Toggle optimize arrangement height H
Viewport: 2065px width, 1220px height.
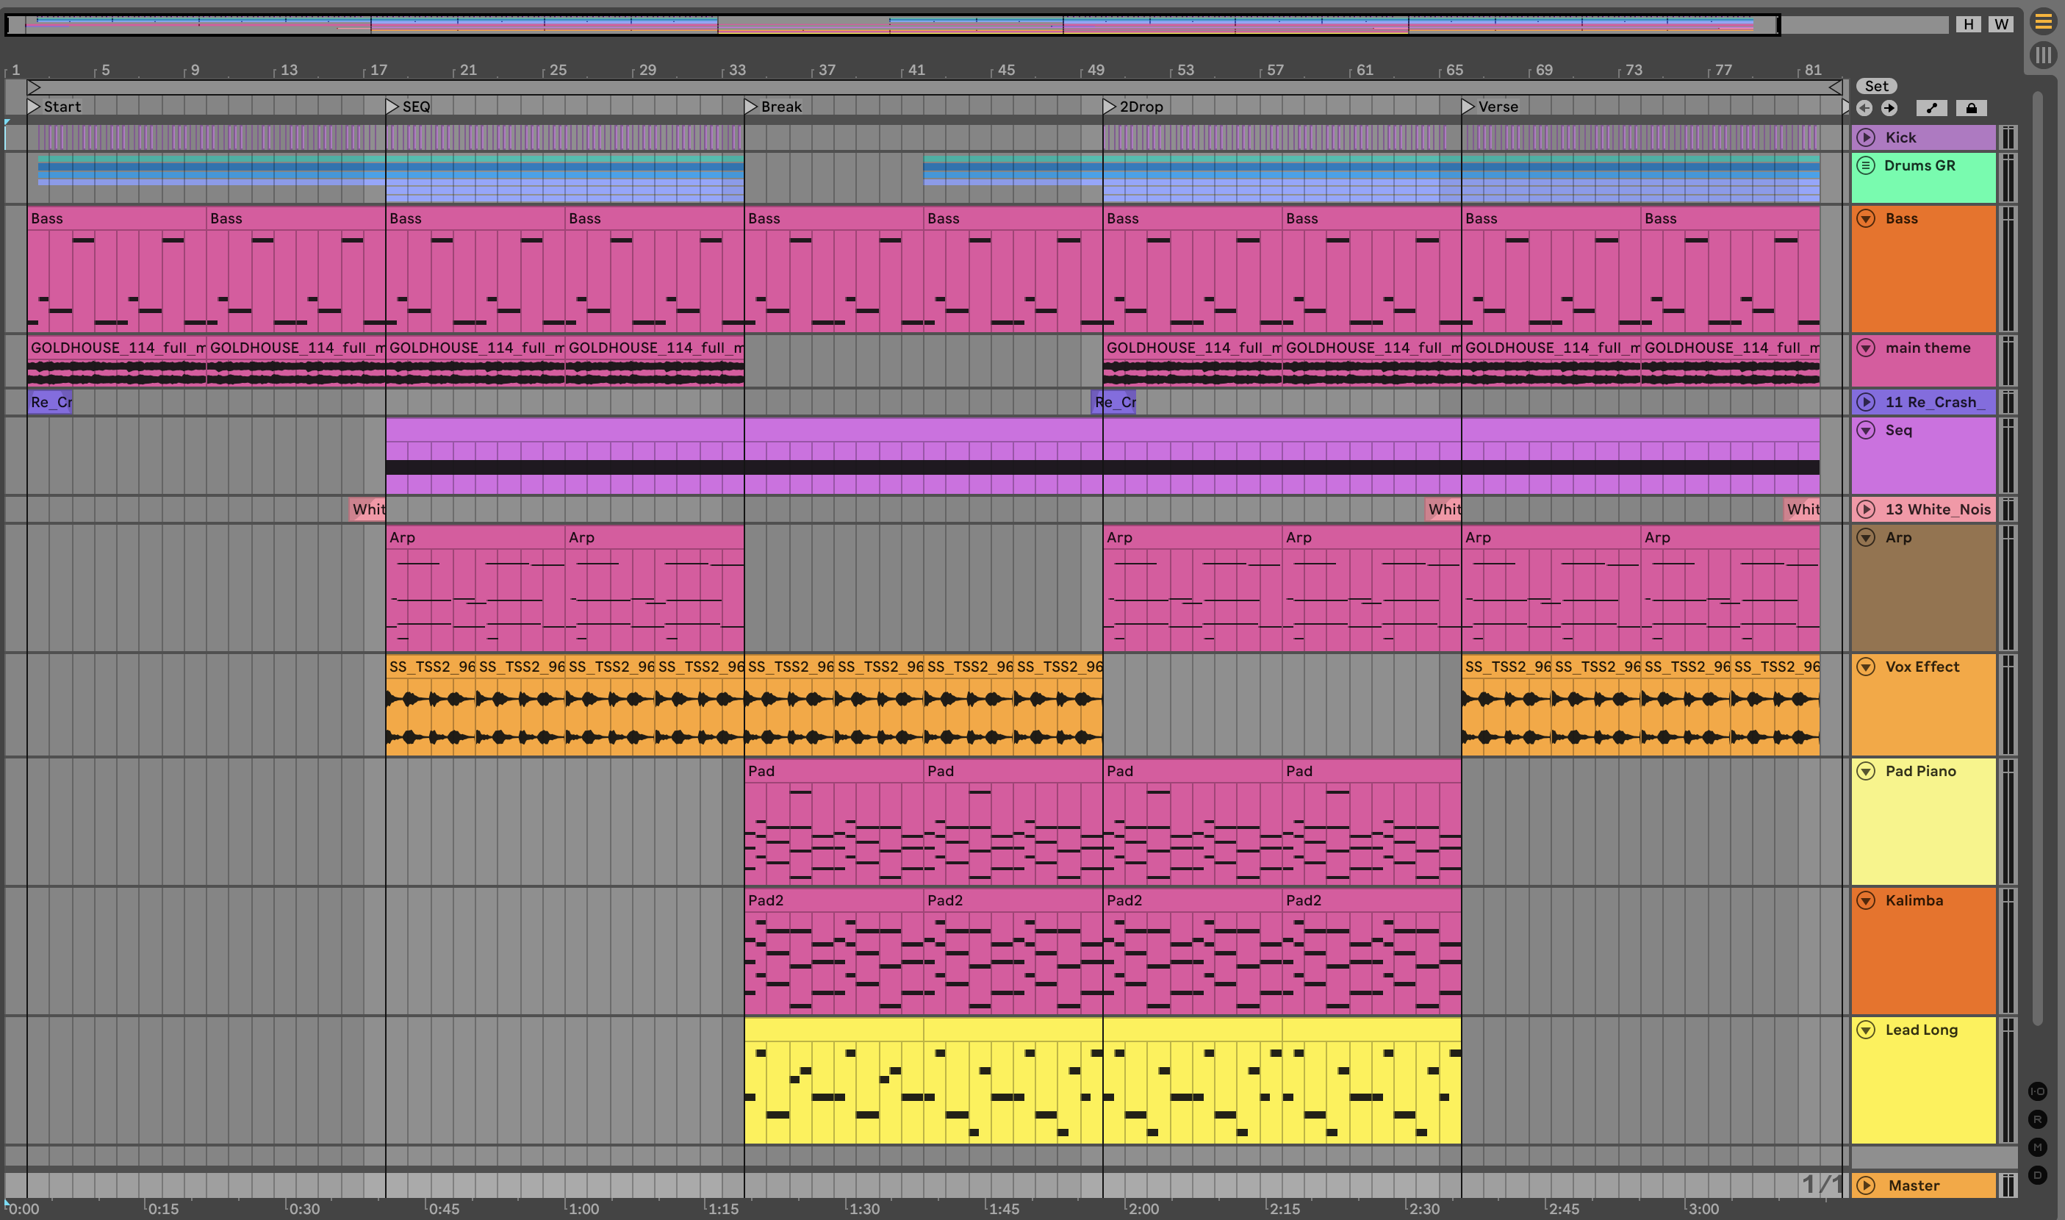(1968, 24)
